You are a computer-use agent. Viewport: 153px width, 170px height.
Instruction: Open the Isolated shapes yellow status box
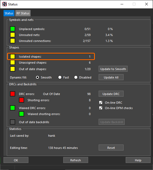point(12,57)
